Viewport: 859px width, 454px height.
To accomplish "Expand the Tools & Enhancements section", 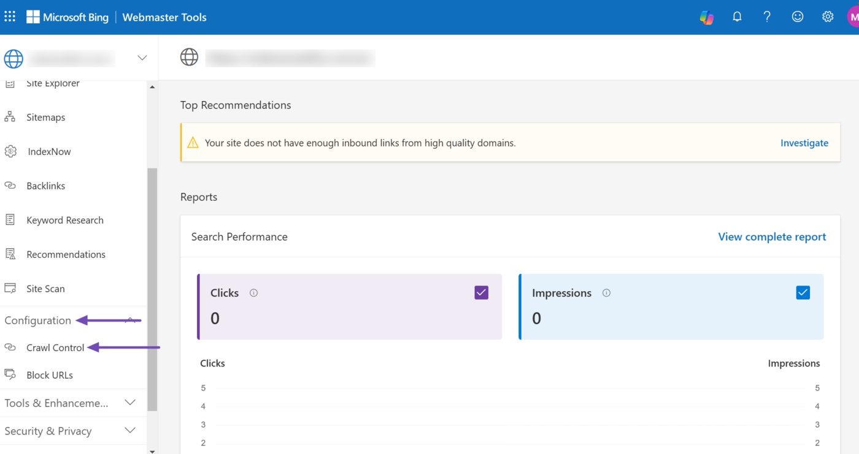I will pyautogui.click(x=130, y=403).
